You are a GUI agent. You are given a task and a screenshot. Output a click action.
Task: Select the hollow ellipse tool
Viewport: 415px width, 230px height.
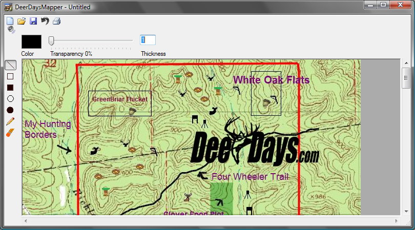coord(10,99)
